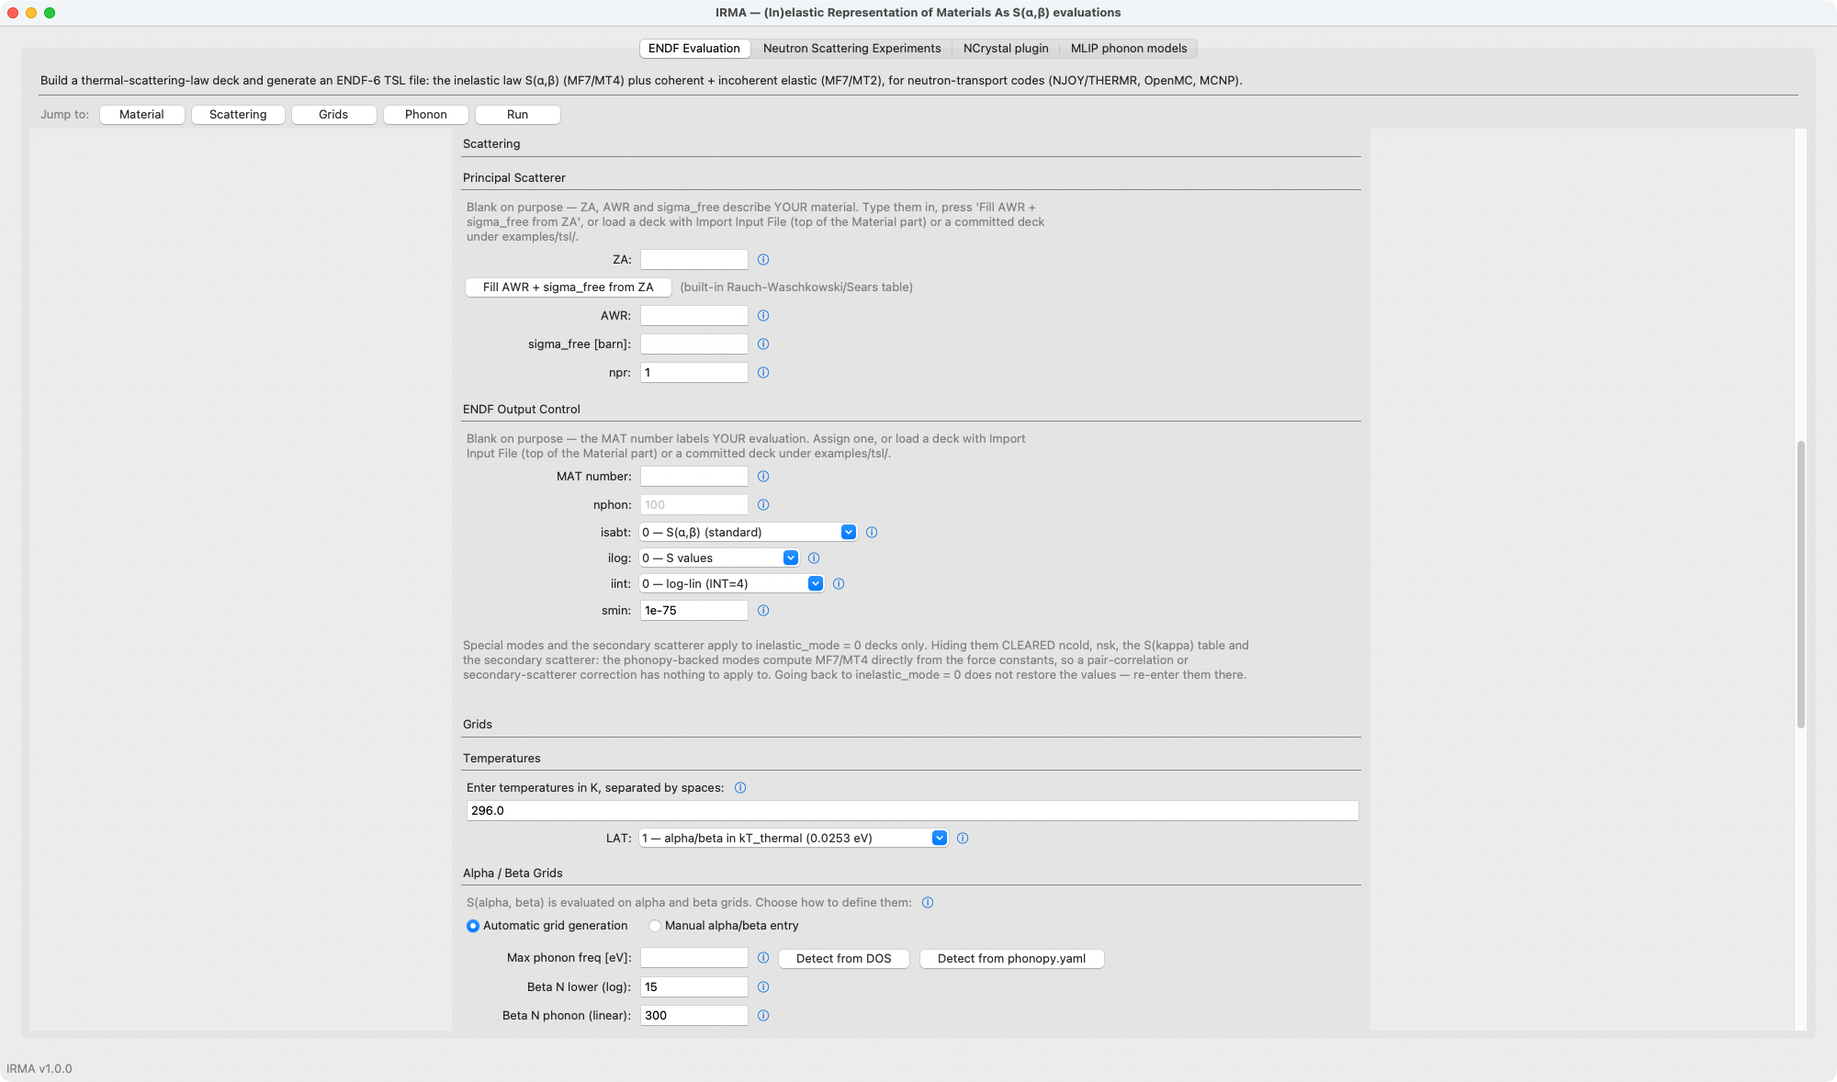Show info for MAT number
This screenshot has width=1837, height=1082.
pos(763,477)
